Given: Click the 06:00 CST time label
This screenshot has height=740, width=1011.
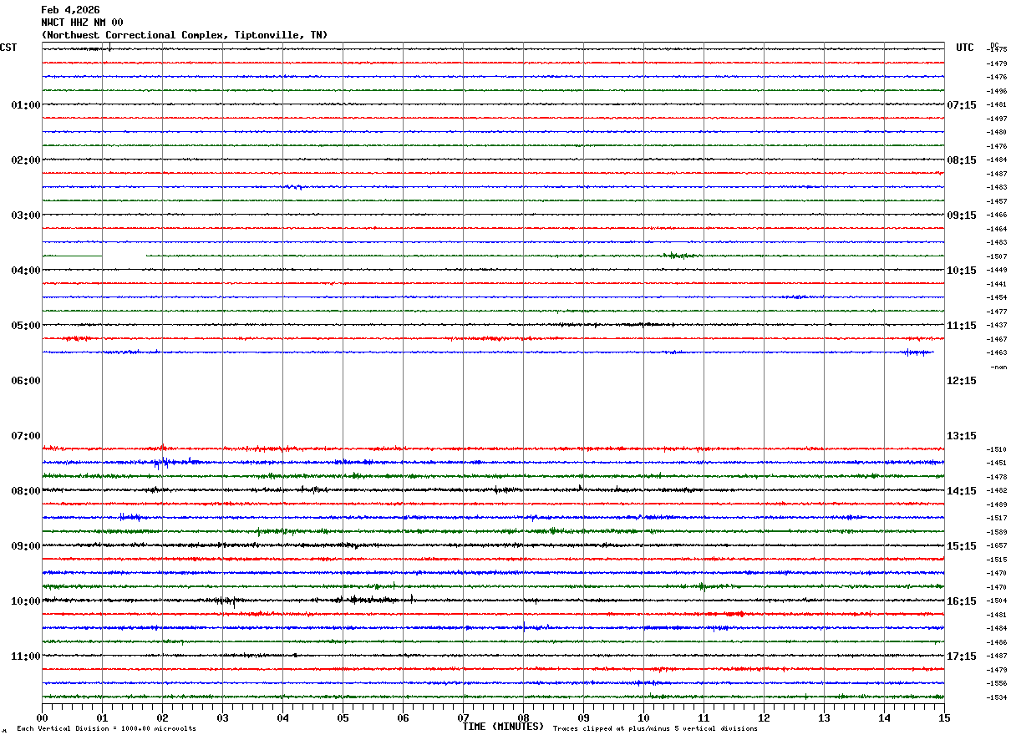Looking at the screenshot, I should point(26,381).
